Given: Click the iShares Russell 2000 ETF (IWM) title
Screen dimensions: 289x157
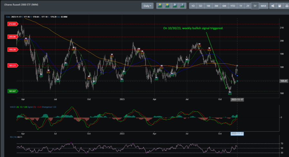Looking at the screenshot, I should (x=21, y=5).
